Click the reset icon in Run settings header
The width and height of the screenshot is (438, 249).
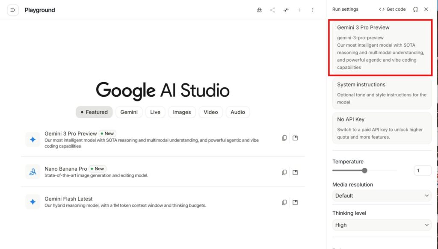coord(415,9)
